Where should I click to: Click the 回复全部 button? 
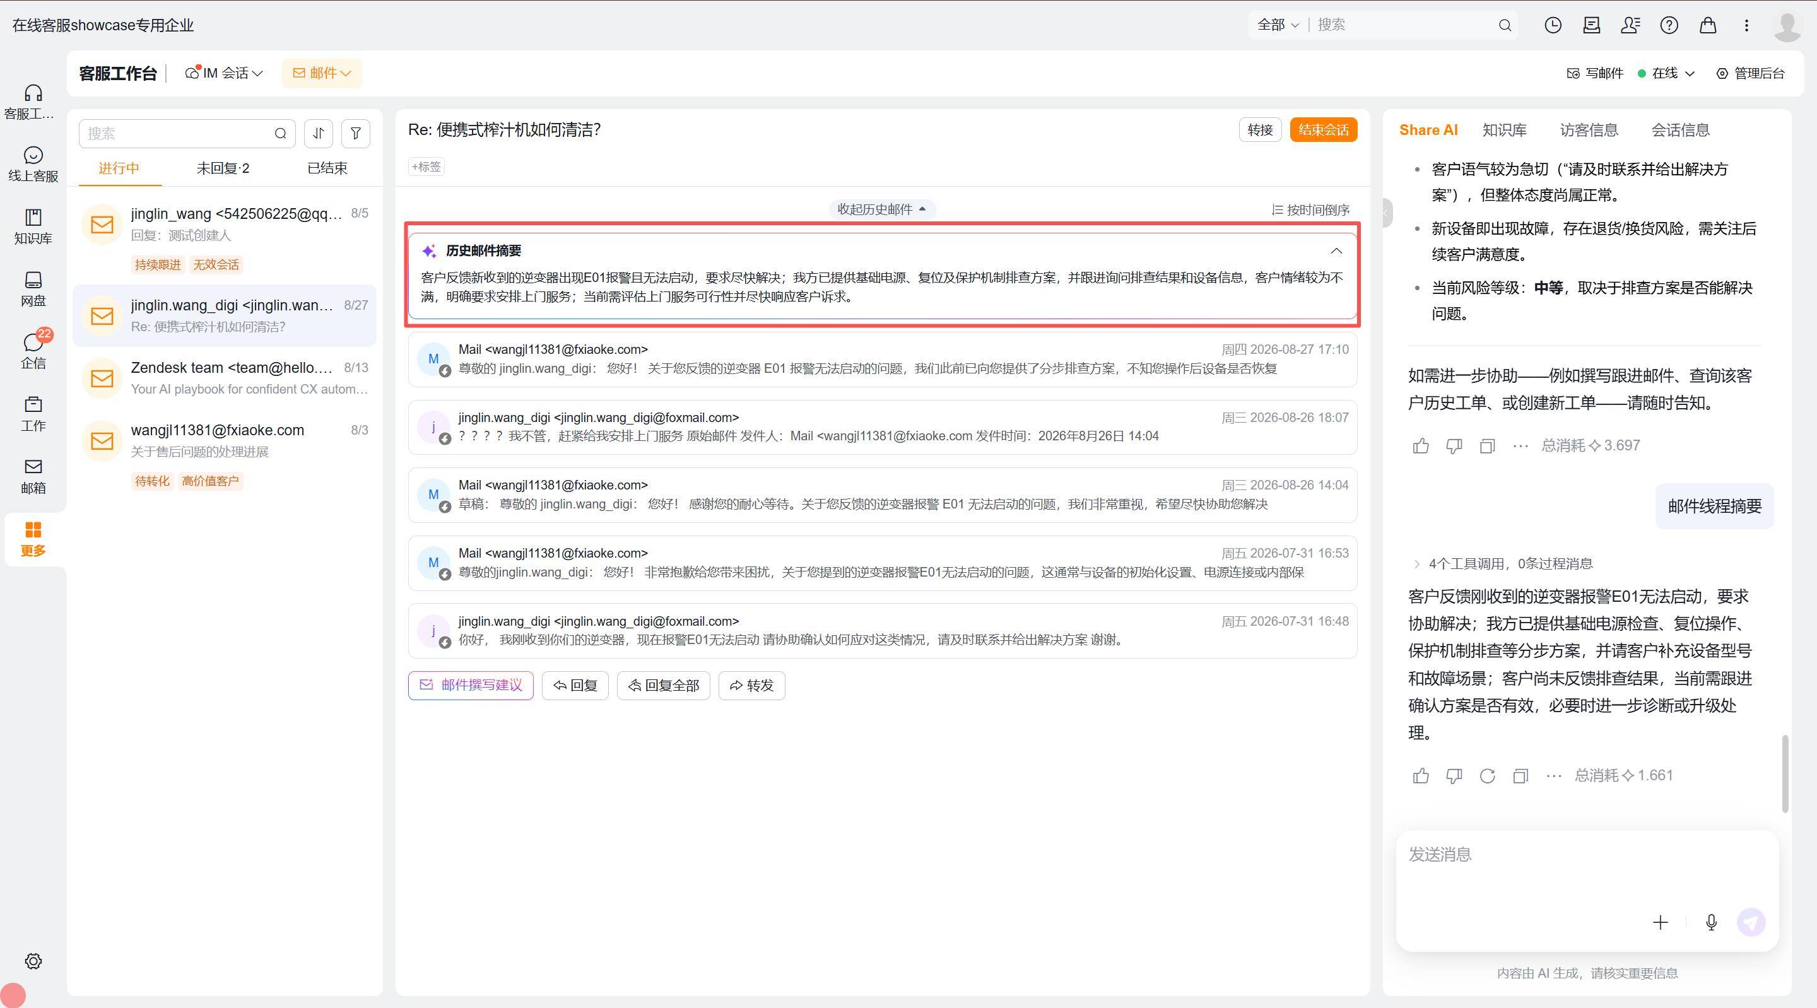(663, 686)
